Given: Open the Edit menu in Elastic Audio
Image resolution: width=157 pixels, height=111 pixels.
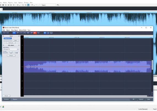Looking at the screenshot, I should pos(4,30).
